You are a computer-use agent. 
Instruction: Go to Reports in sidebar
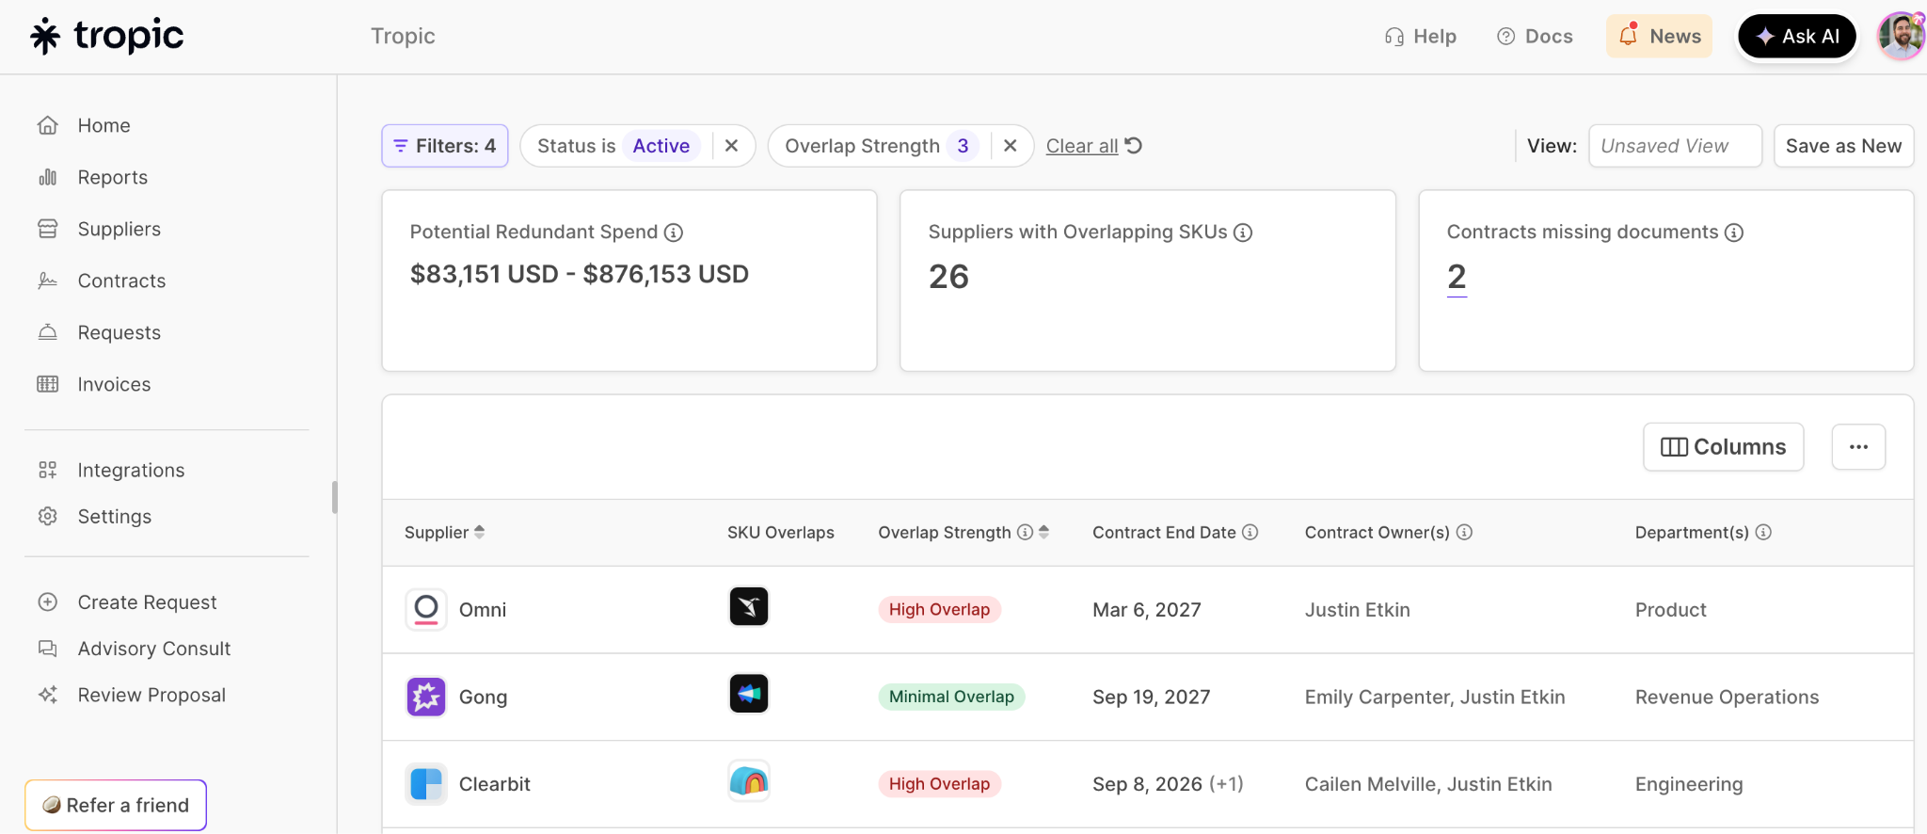click(112, 177)
